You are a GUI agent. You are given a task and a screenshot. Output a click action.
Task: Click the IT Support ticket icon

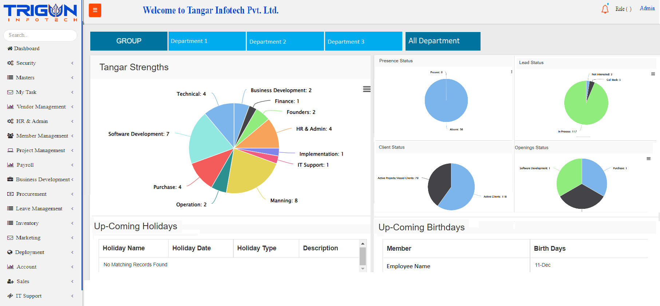coord(10,296)
